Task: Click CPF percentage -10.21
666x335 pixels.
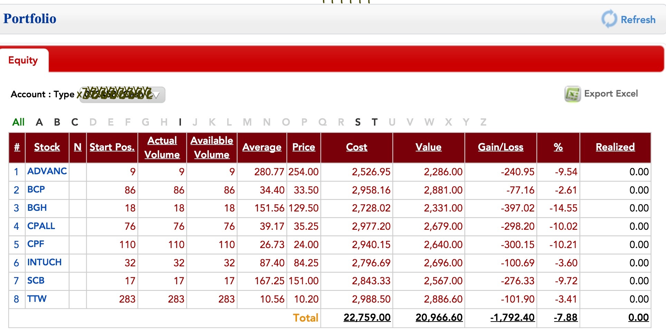Action: coord(563,245)
